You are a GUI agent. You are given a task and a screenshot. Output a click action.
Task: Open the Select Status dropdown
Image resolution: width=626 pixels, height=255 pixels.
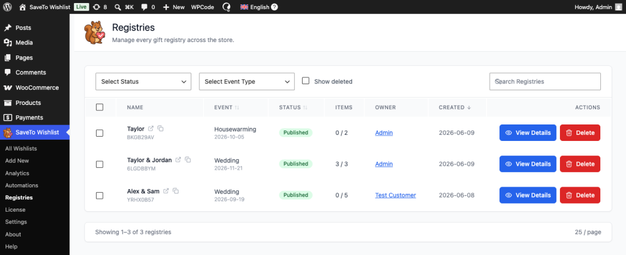(x=143, y=81)
